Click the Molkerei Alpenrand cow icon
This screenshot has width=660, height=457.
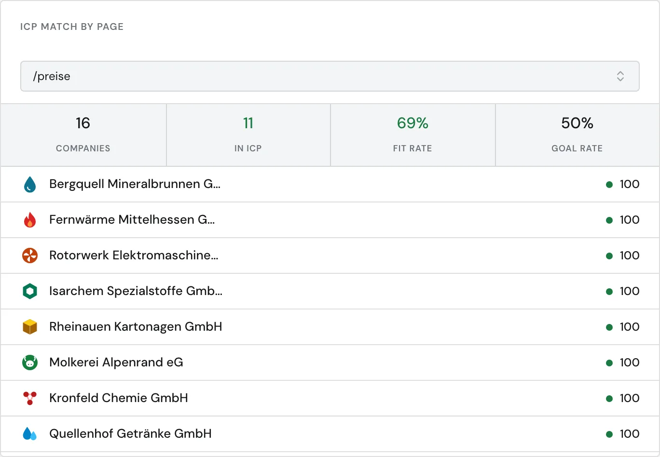30,363
